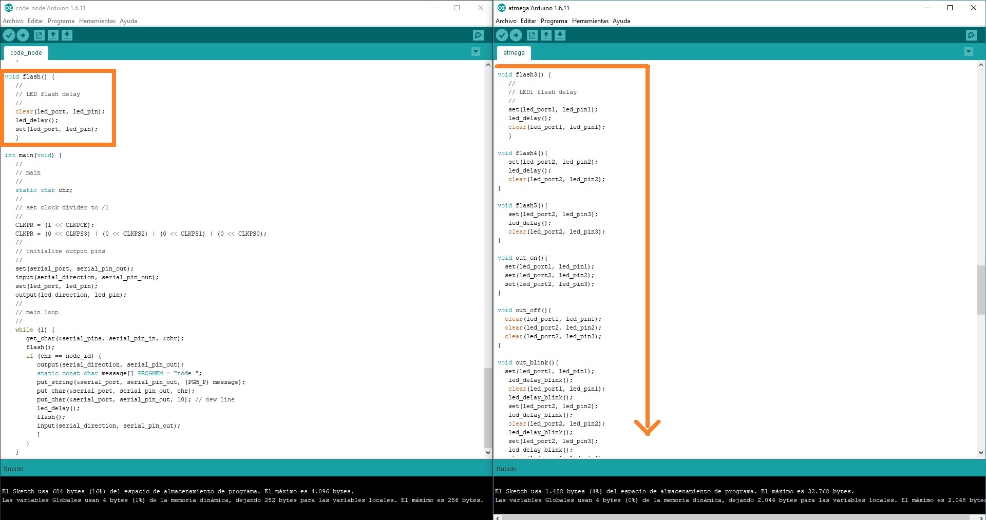986x520 pixels.
Task: Maximize the code_node window
Action: click(x=457, y=8)
